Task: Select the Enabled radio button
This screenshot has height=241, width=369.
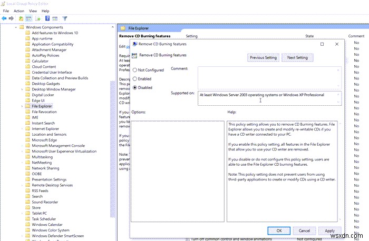Action: coord(135,79)
